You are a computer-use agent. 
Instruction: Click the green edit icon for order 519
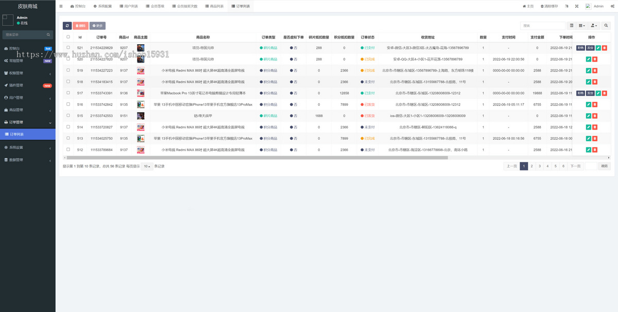pos(589,70)
